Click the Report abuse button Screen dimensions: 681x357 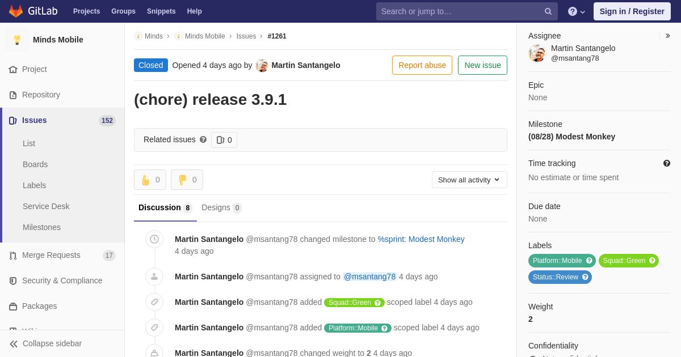[x=422, y=65]
